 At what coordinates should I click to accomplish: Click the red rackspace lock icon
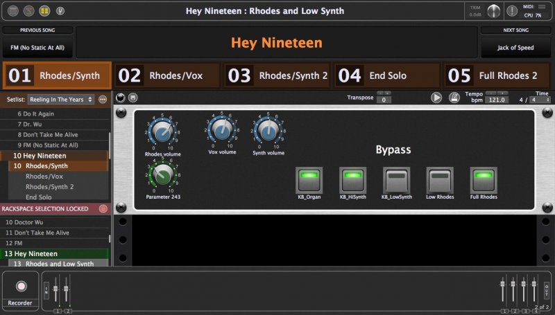pos(103,208)
